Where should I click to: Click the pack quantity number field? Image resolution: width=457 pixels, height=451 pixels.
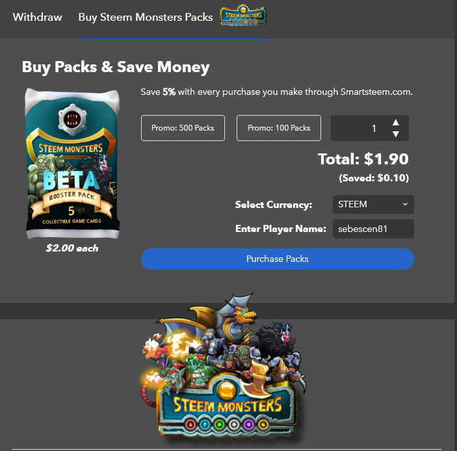pyautogui.click(x=356, y=128)
